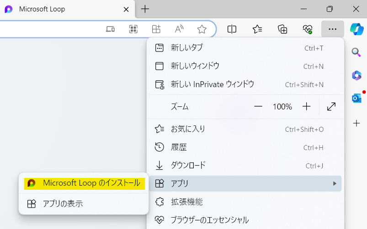This screenshot has width=367, height=229.
Task: Select 新しいタブ menu item
Action: pyautogui.click(x=245, y=48)
